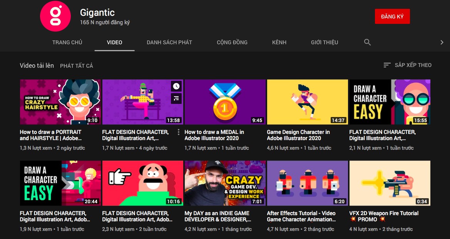Screen dimensions: 450x239
Task: Click "4,6 N lượt xem • 1 tuần trước" text
Action: [x=299, y=148]
